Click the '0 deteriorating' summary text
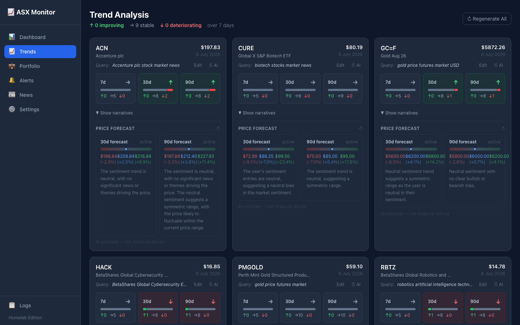 click(181, 25)
